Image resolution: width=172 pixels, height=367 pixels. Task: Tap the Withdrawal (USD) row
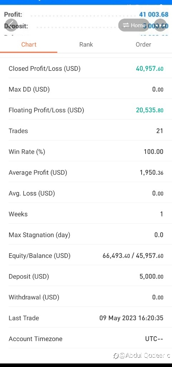point(86,297)
